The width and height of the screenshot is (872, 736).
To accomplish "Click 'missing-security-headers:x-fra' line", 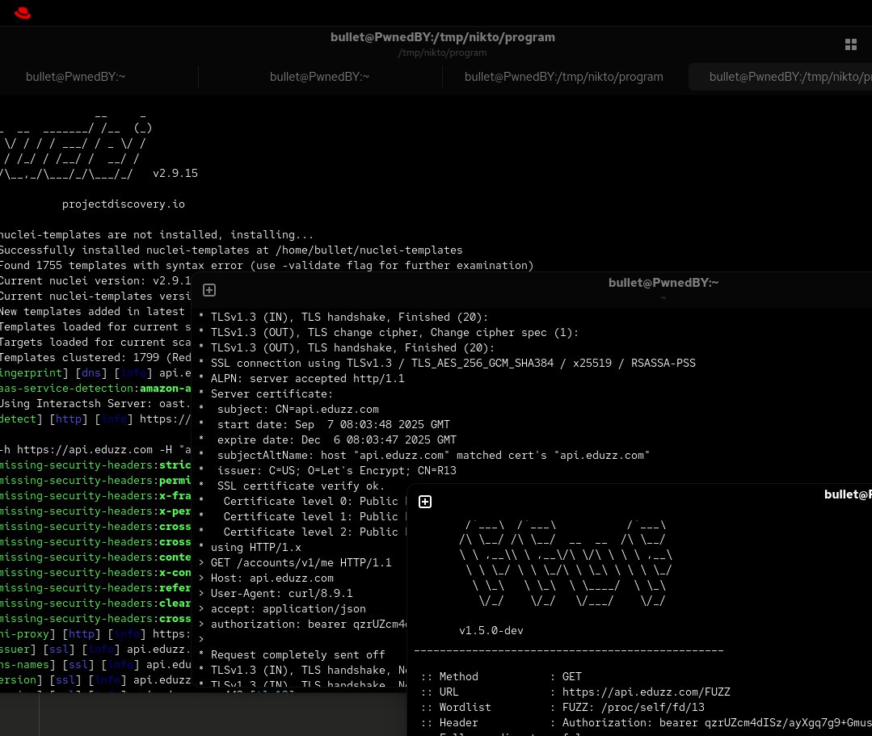I will click(x=95, y=496).
